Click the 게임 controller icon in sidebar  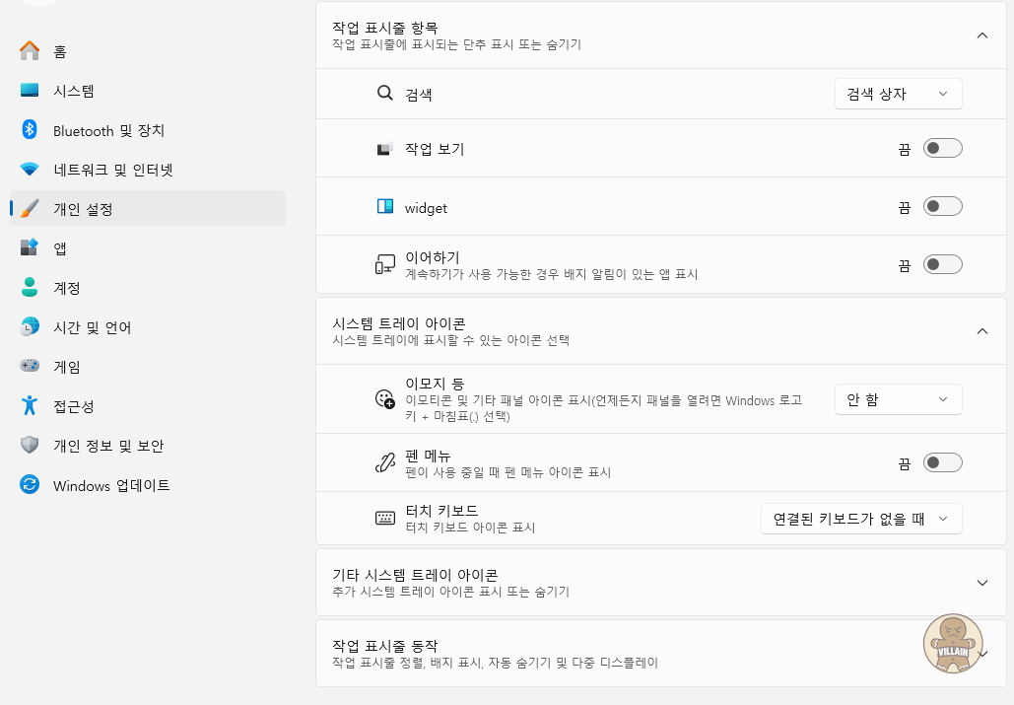[x=30, y=366]
